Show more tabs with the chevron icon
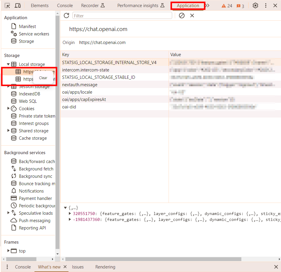281x272 pixels. click(x=207, y=6)
